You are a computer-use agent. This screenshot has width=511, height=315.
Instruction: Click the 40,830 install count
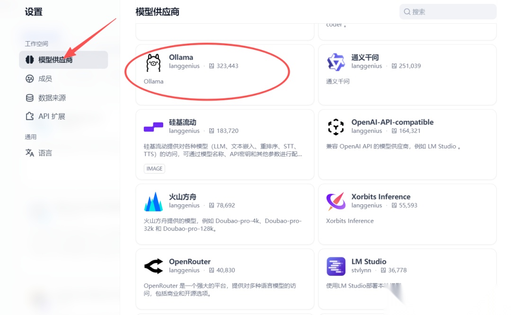point(226,270)
